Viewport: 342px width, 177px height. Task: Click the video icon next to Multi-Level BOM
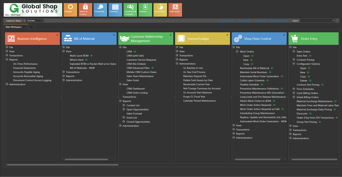pos(91,56)
